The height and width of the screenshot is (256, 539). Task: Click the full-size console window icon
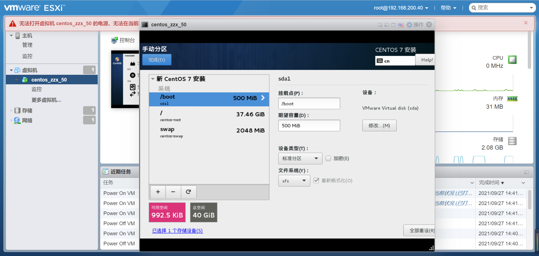[393, 25]
